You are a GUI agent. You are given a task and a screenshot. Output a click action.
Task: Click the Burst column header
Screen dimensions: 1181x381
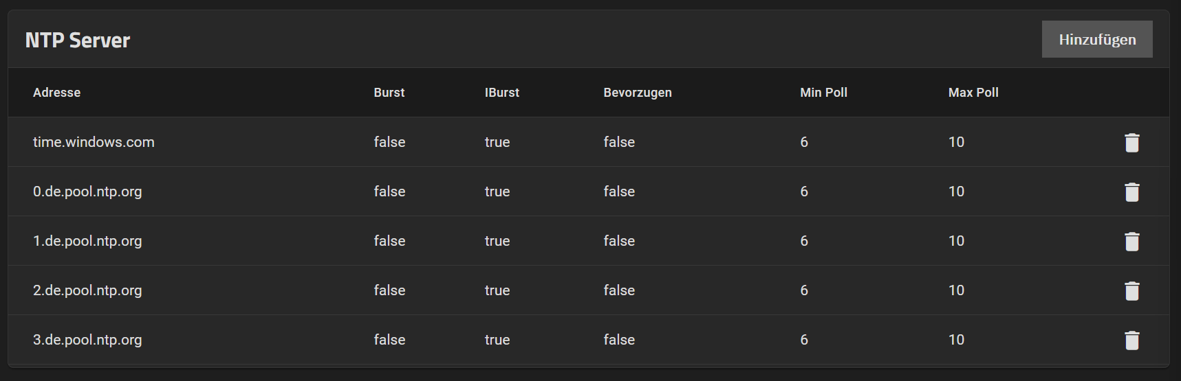389,93
